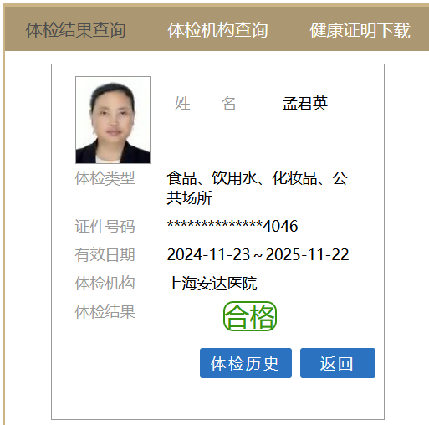Click the green 合格 result badge
This screenshot has width=429, height=425.
click(x=250, y=316)
